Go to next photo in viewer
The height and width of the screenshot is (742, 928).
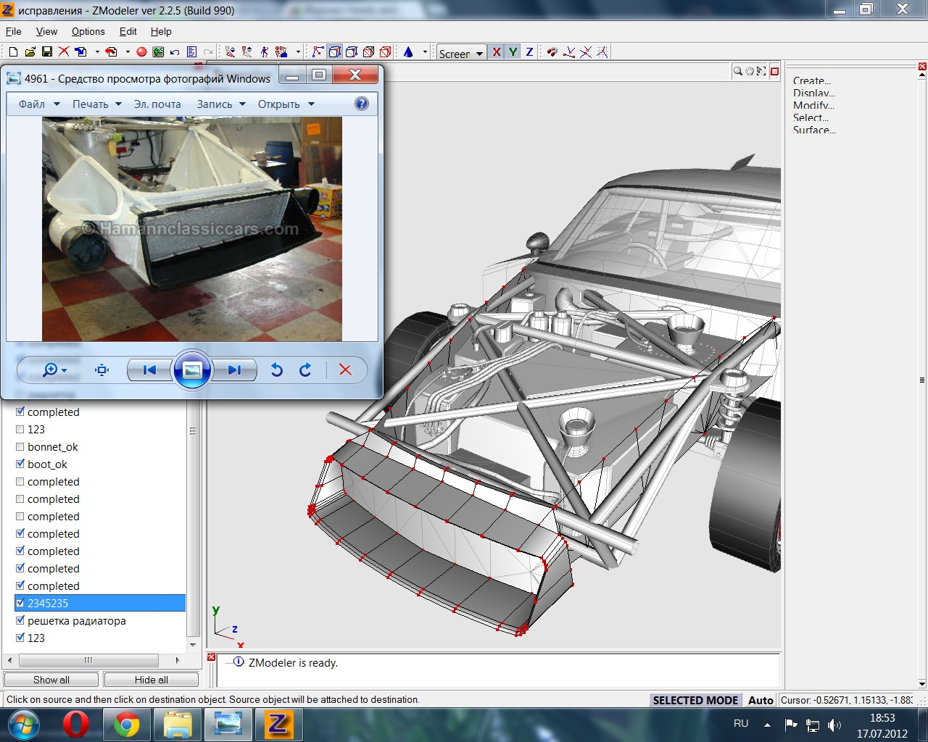(x=234, y=370)
